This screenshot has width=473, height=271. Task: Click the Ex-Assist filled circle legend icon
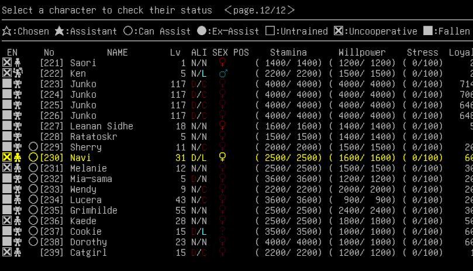pos(202,31)
